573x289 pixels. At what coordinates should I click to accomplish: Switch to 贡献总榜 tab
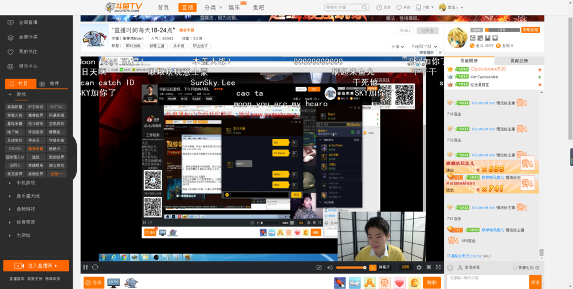click(519, 61)
